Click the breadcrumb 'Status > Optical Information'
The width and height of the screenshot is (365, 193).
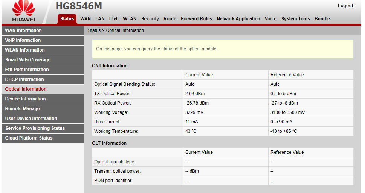coord(116,30)
